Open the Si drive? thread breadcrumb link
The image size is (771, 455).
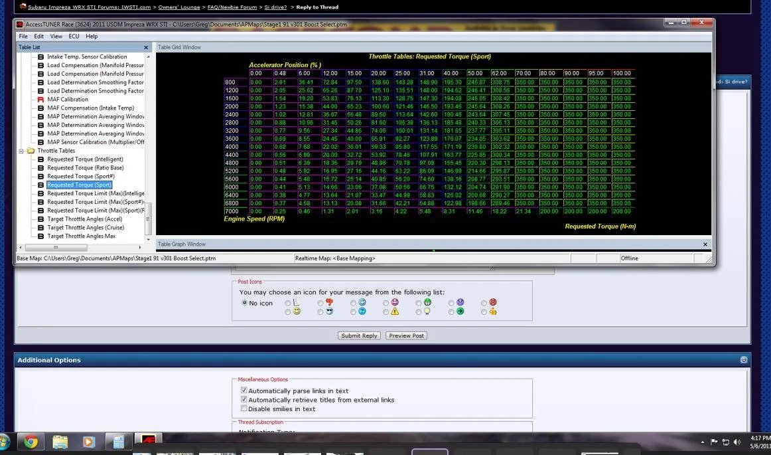pyautogui.click(x=275, y=7)
